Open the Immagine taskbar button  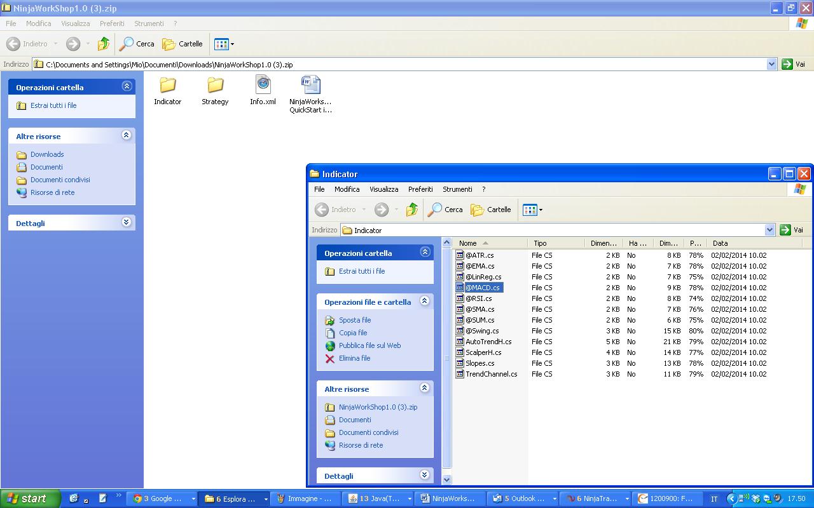307,498
